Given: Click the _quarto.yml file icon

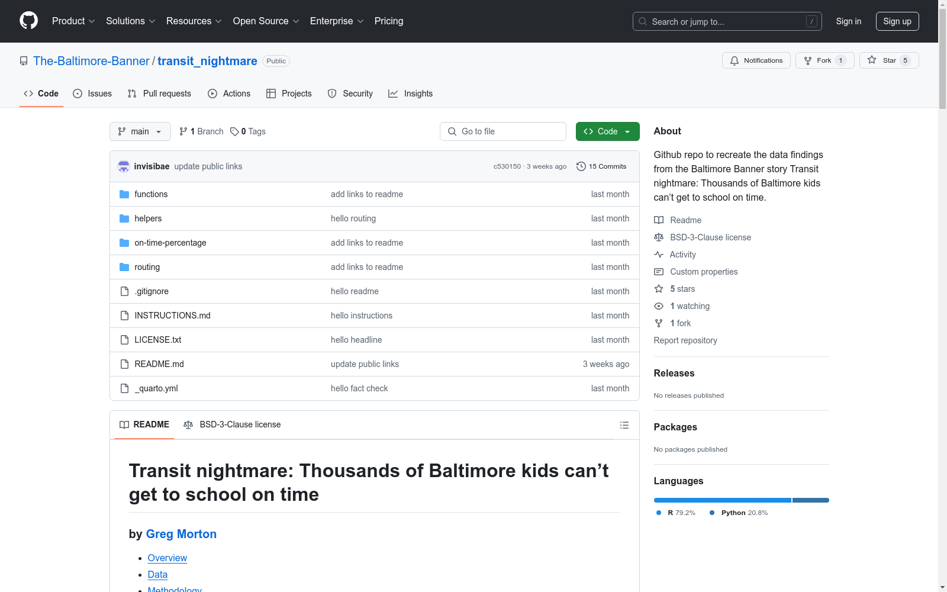Looking at the screenshot, I should tap(124, 388).
